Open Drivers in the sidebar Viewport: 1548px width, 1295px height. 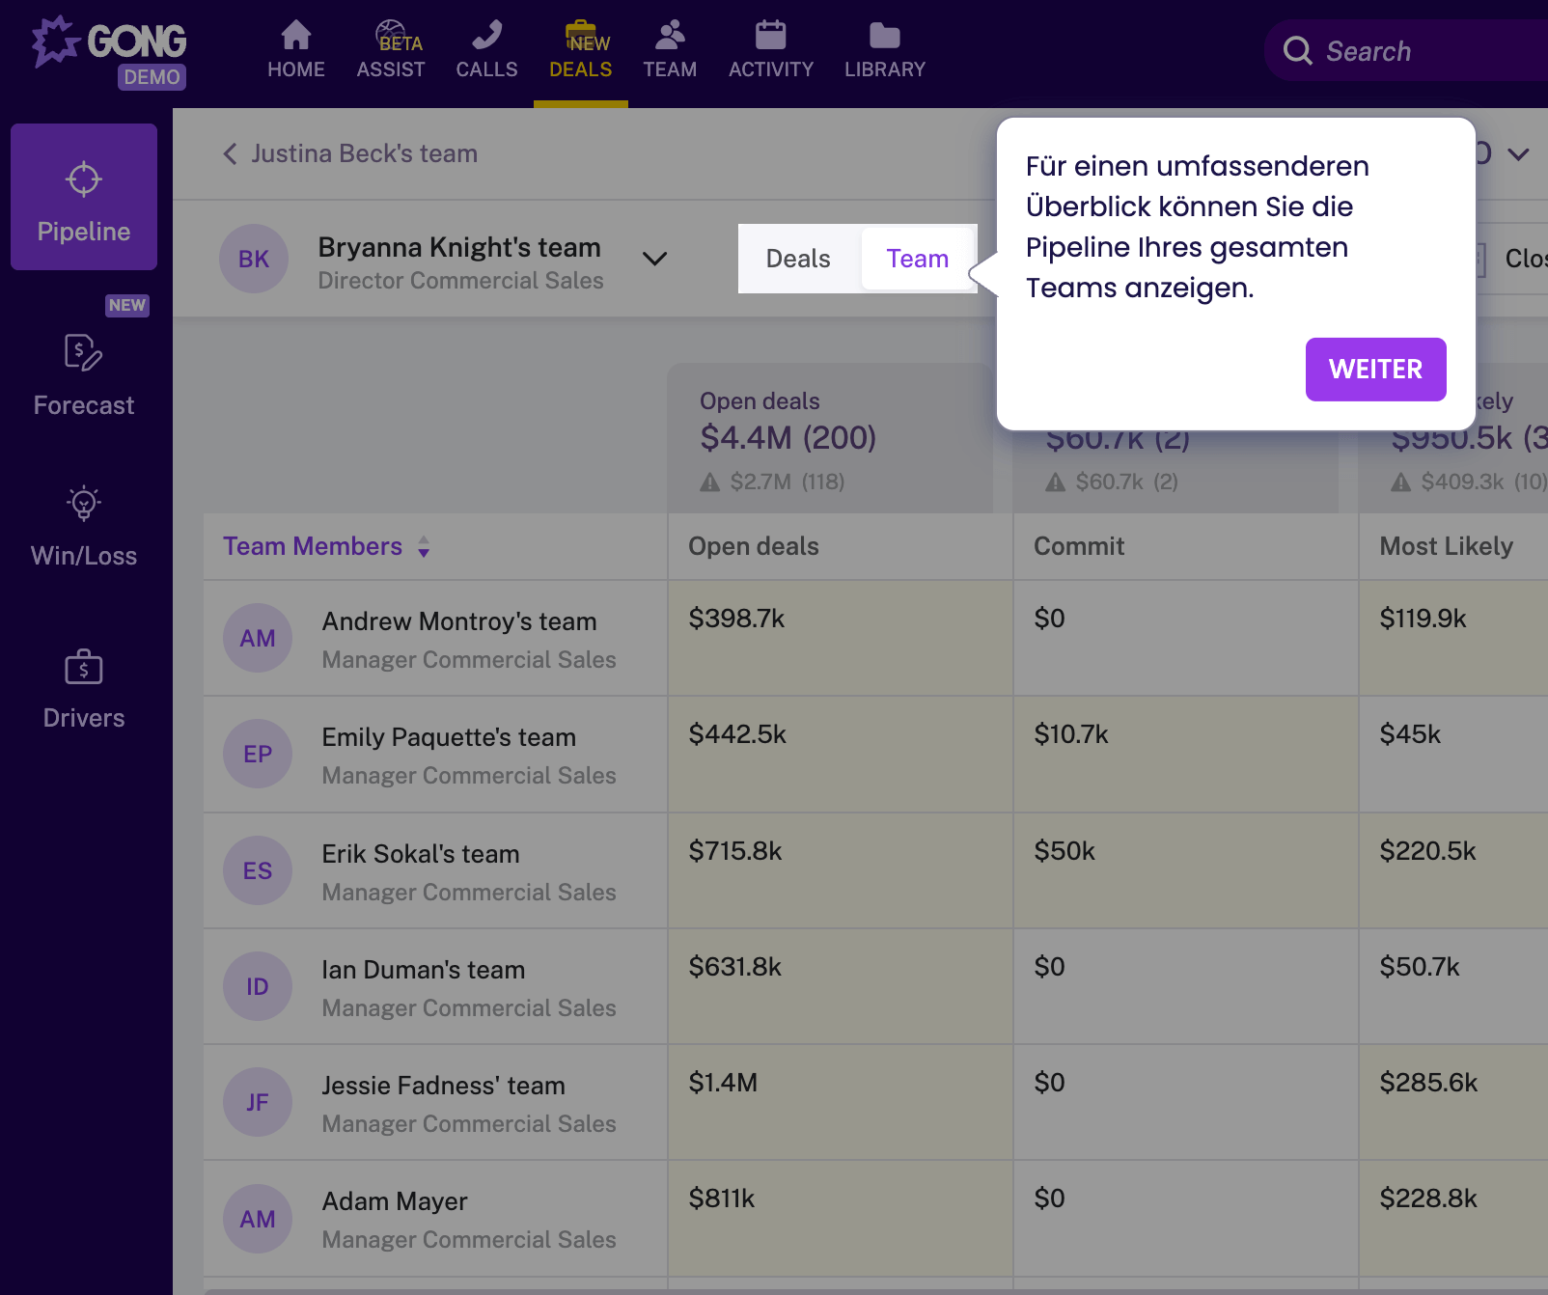[x=84, y=689]
